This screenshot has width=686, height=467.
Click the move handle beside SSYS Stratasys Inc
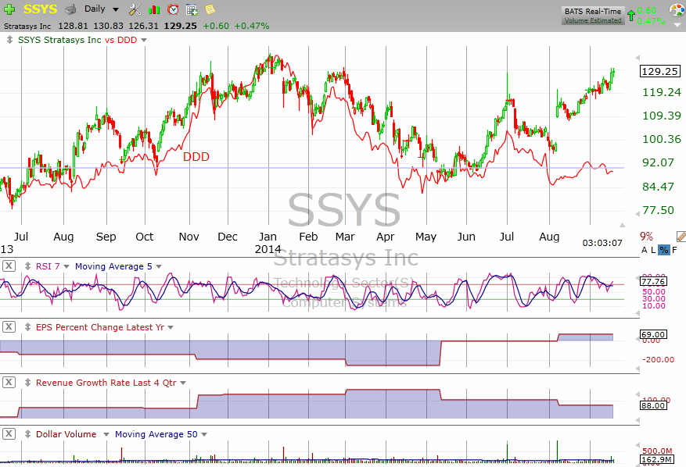pos(9,40)
